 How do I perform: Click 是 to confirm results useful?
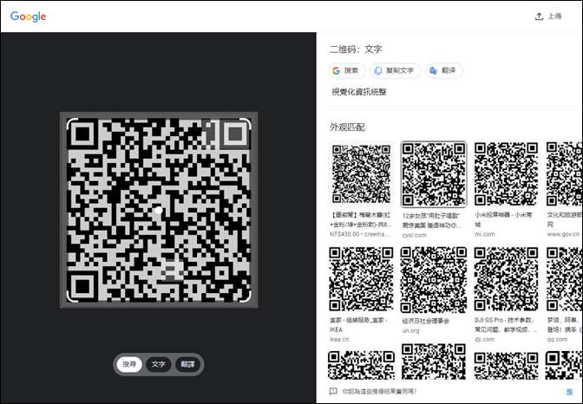point(569,392)
